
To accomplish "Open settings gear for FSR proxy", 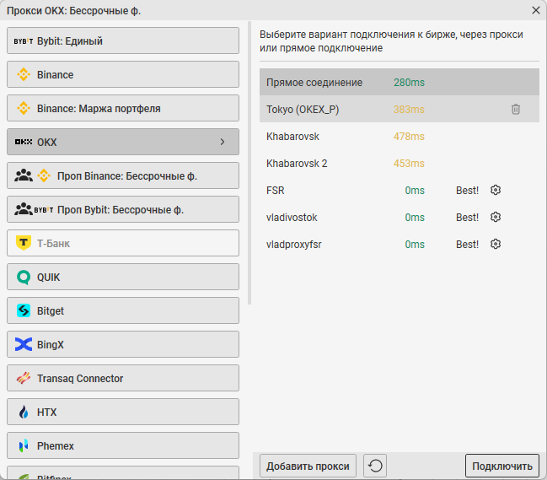I will point(496,191).
